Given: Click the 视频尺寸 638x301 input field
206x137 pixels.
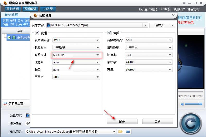Looking at the screenshot, I should [x=73, y=55].
